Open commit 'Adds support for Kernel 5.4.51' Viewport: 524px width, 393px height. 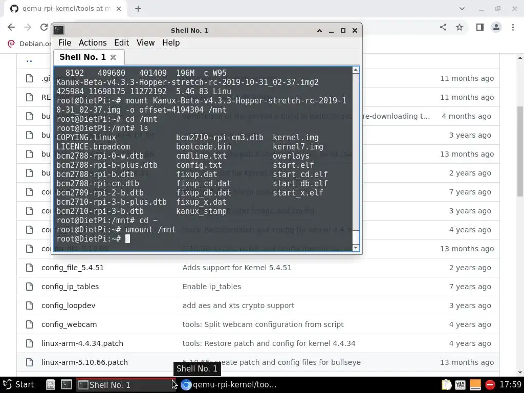(x=237, y=268)
